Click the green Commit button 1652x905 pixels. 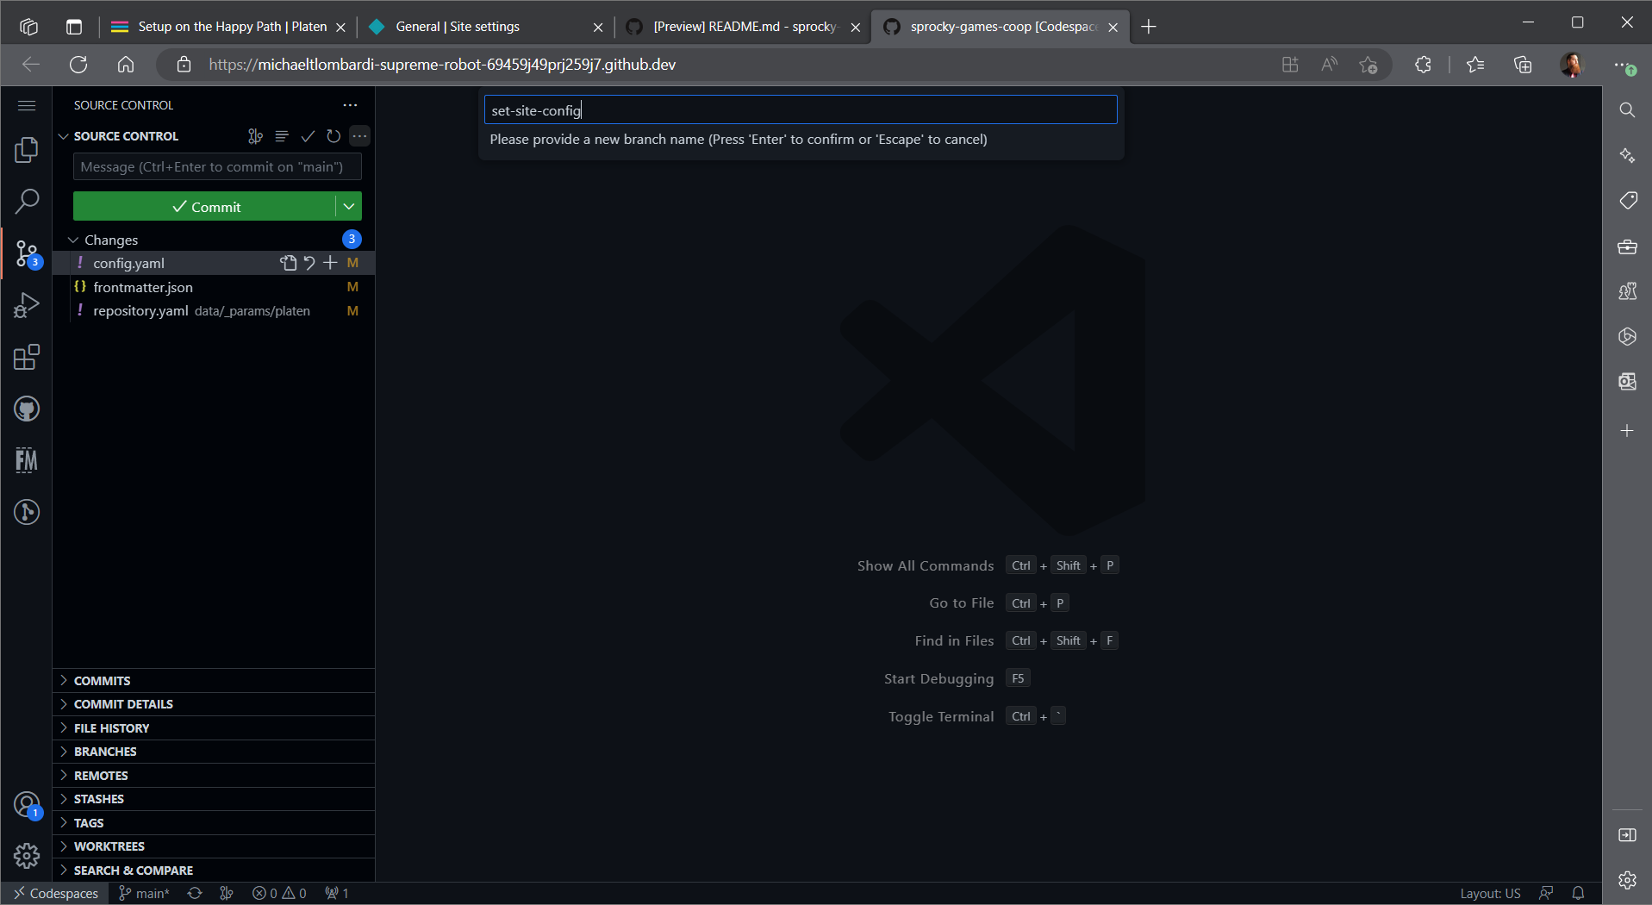click(205, 207)
